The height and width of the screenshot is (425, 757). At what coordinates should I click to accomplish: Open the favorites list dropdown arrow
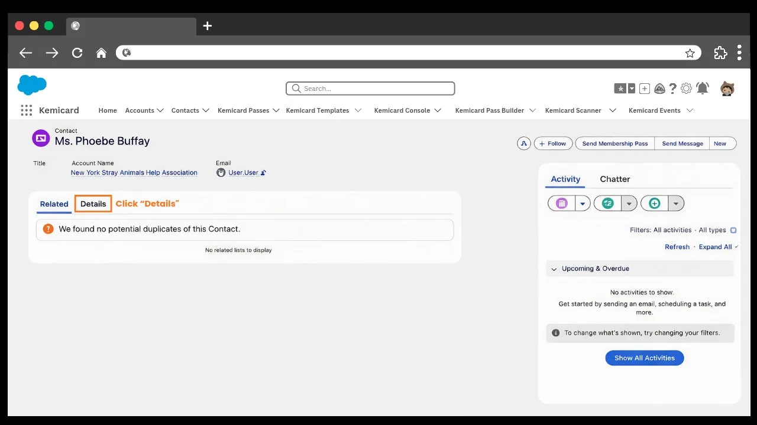pyautogui.click(x=632, y=89)
